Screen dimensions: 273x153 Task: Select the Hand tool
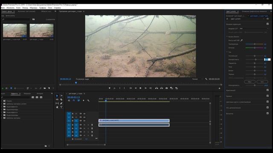[x=57, y=107]
